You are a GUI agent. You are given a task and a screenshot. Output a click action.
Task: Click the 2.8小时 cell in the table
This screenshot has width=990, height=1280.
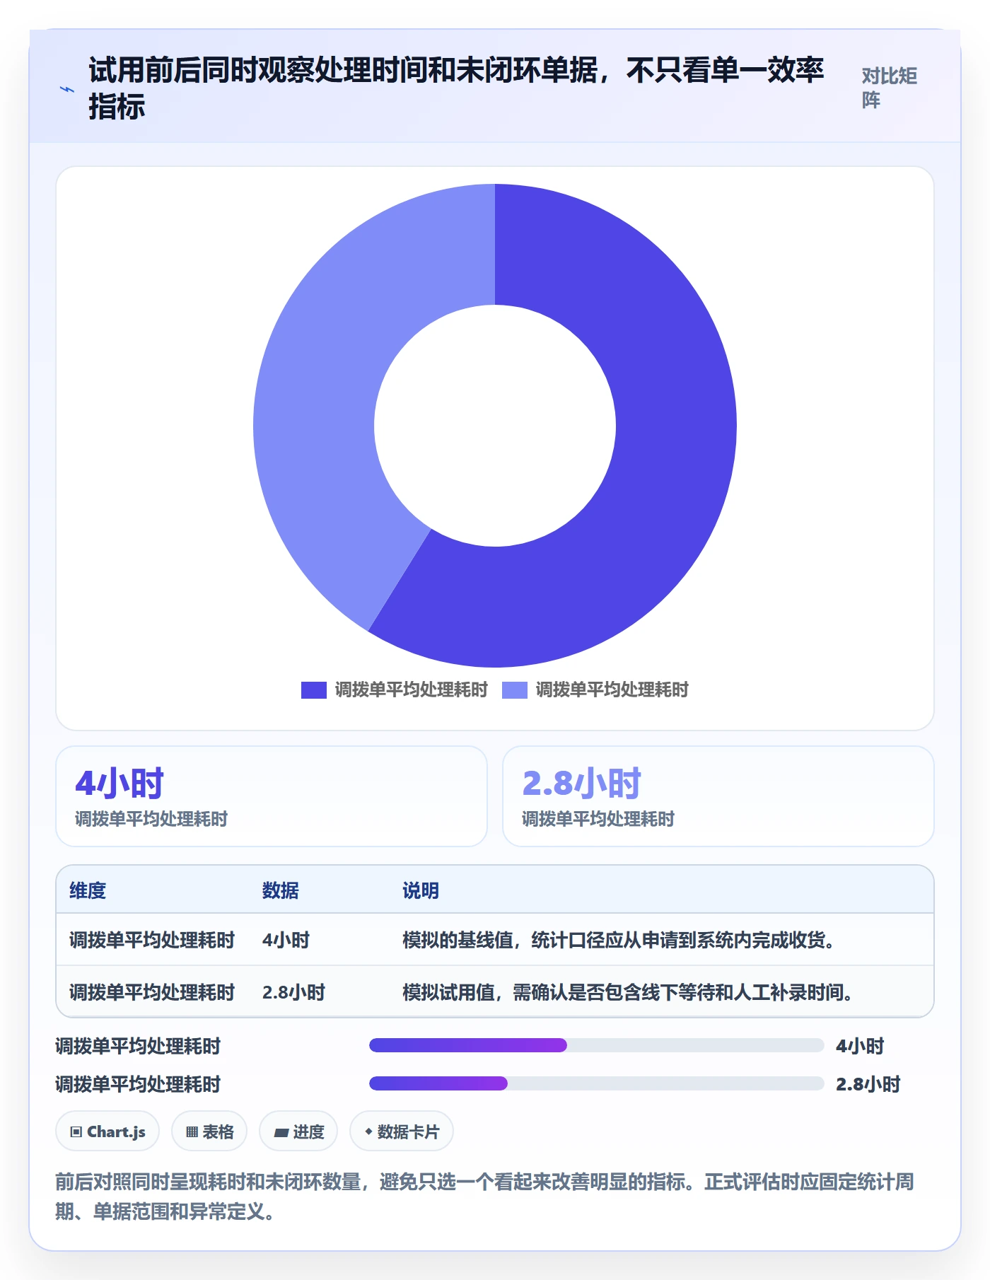tap(293, 992)
